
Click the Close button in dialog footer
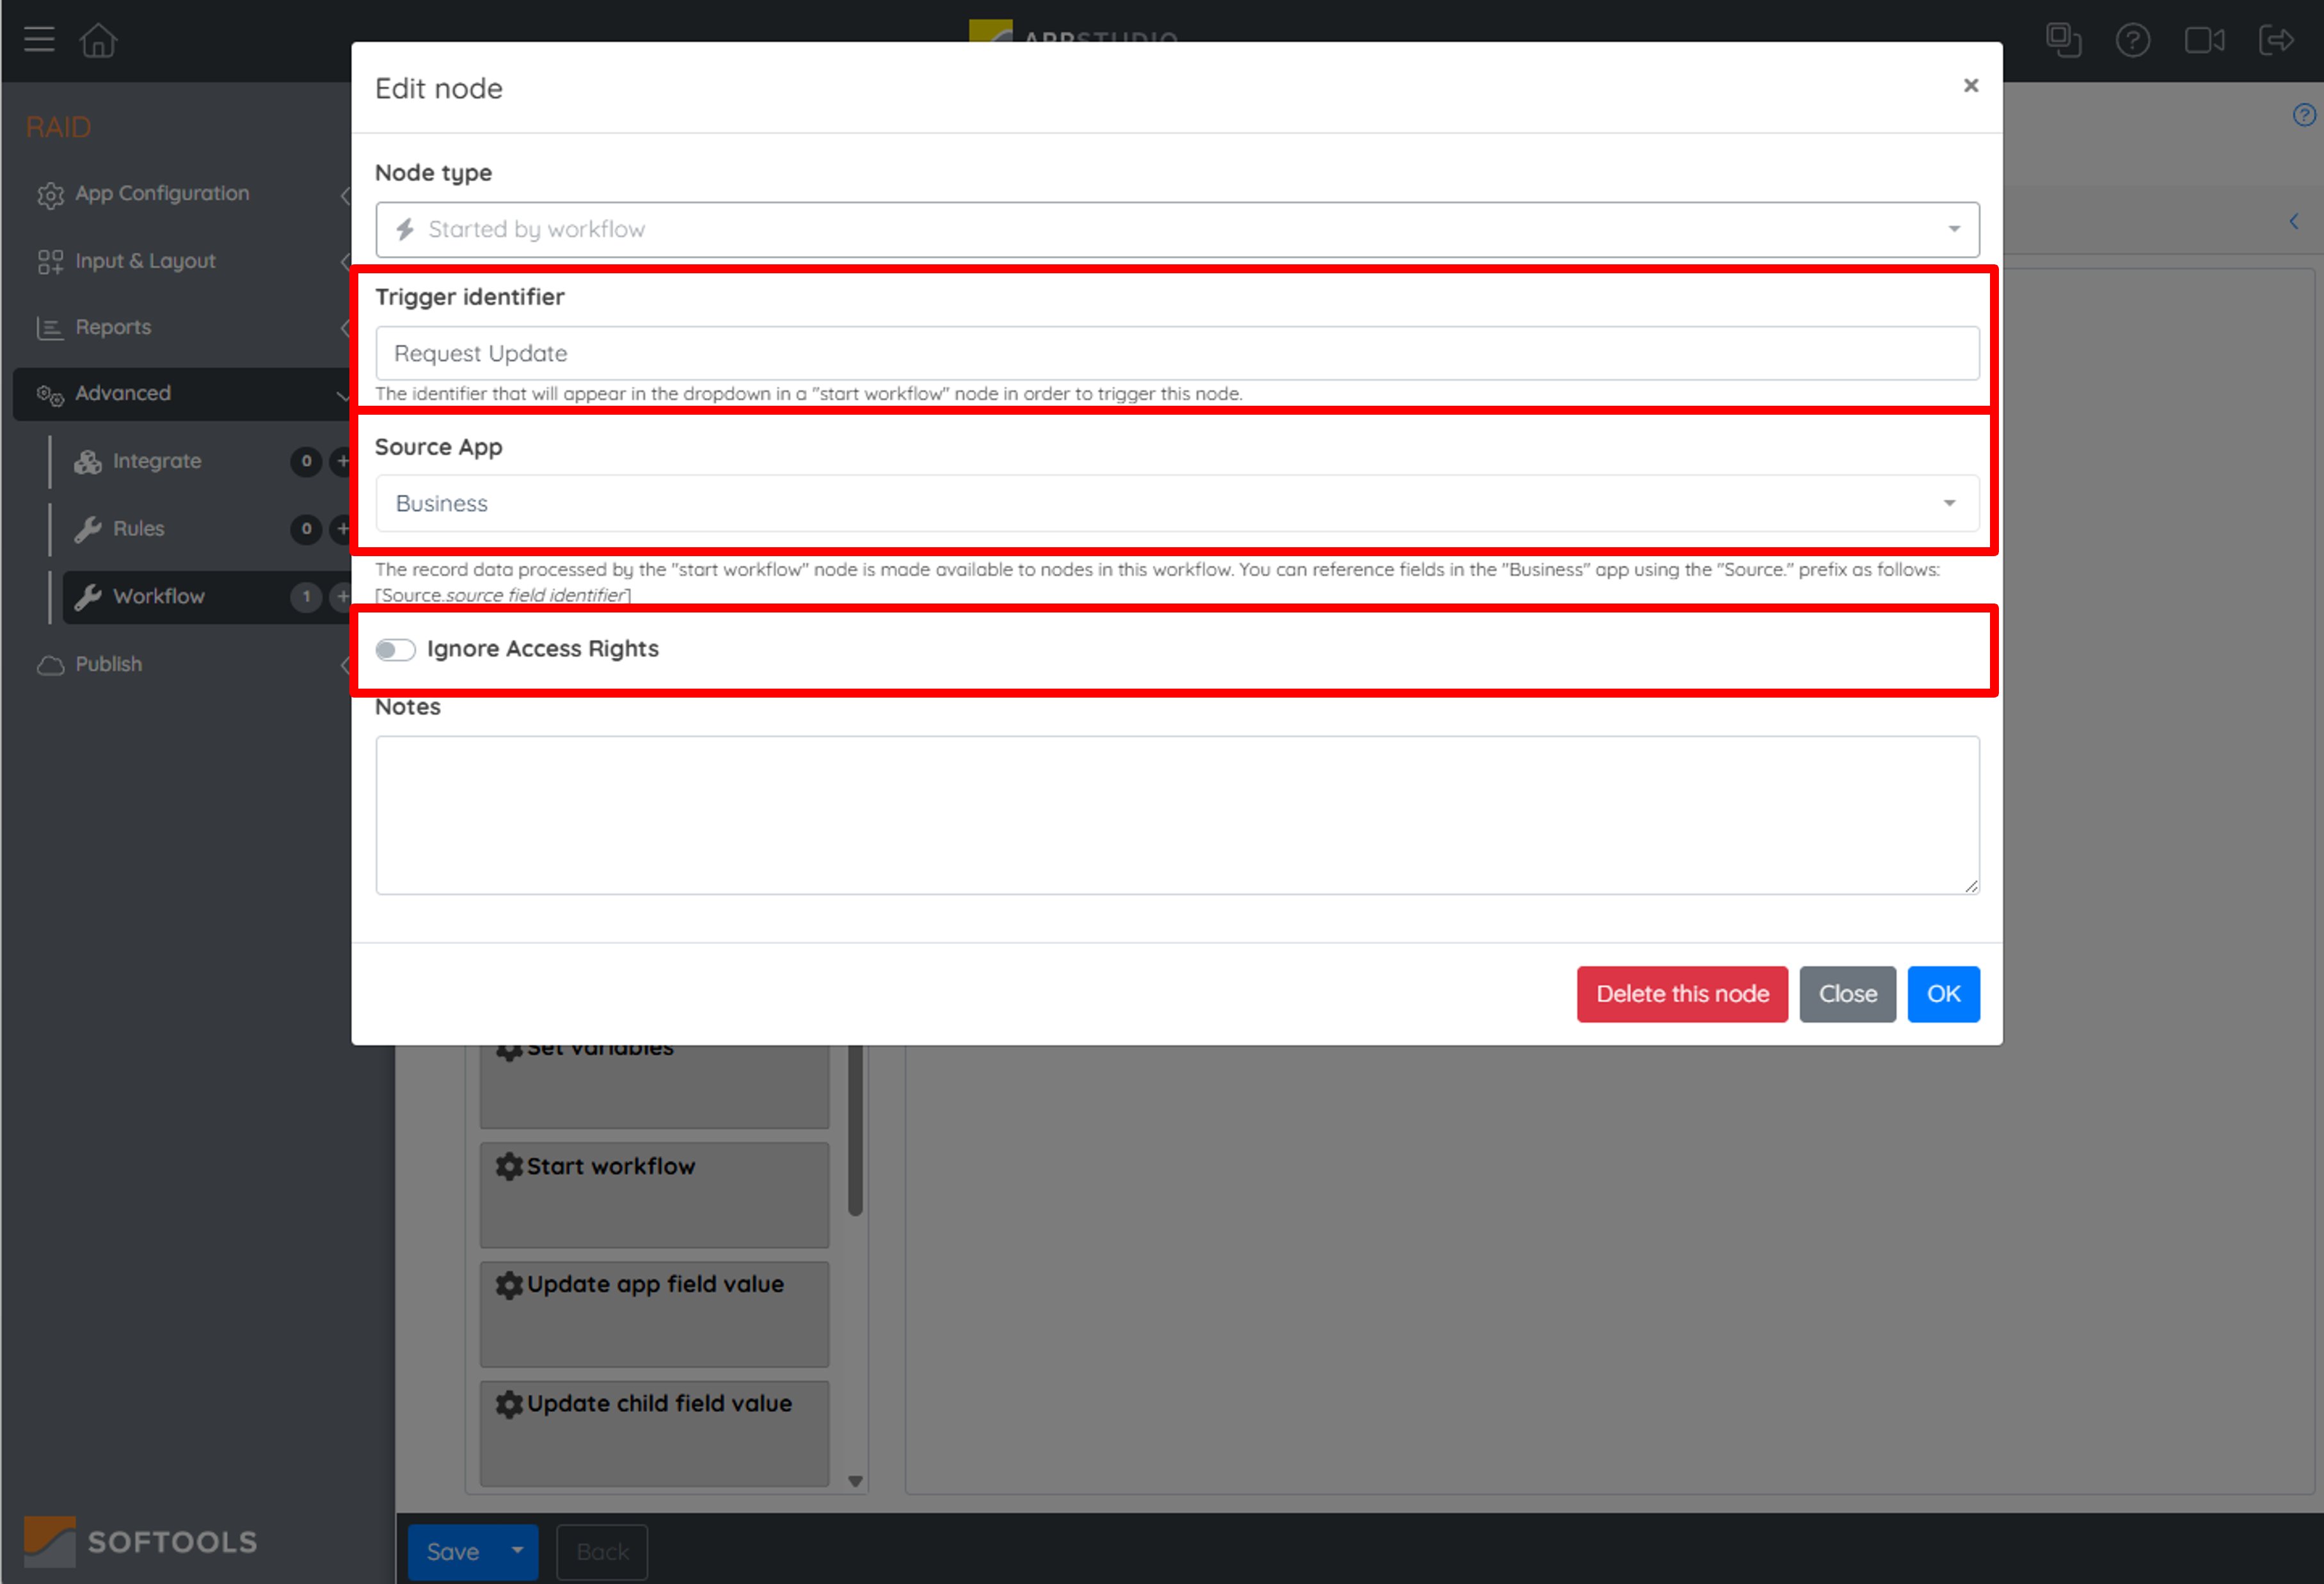coord(1847,994)
